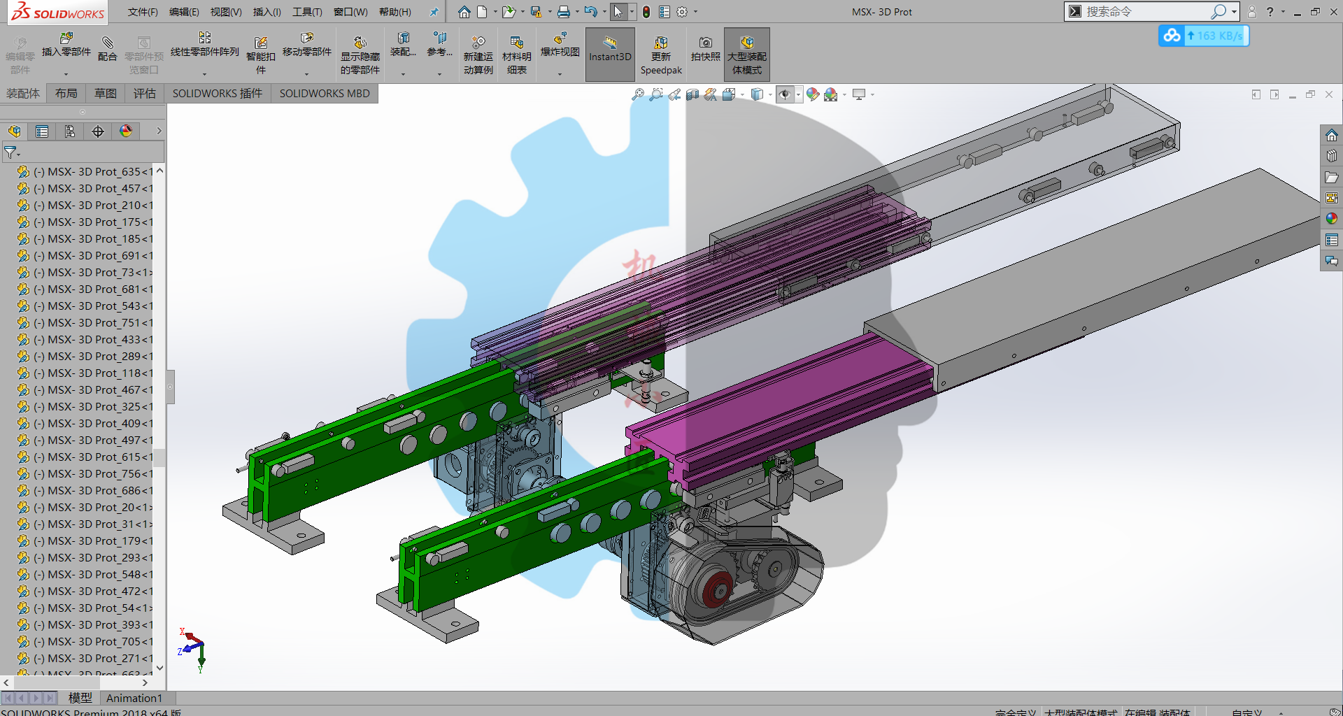
Task: Toggle 大型装配体模式 large assembly mode
Action: pyautogui.click(x=747, y=55)
